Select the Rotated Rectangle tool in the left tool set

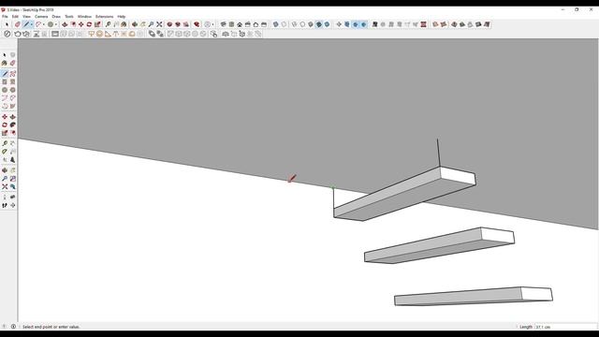tap(12, 81)
